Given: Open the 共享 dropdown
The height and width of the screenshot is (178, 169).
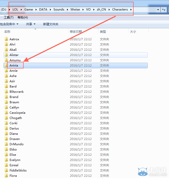Looking at the screenshot, I should pyautogui.click(x=31, y=24).
